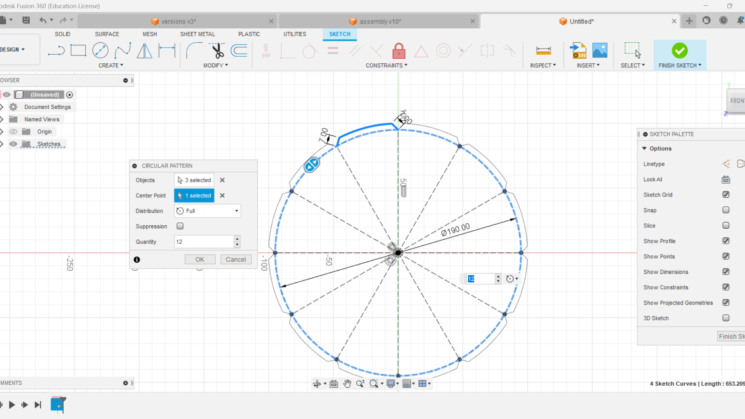Apply the Fix/Unfix lock constraint

tap(399, 51)
